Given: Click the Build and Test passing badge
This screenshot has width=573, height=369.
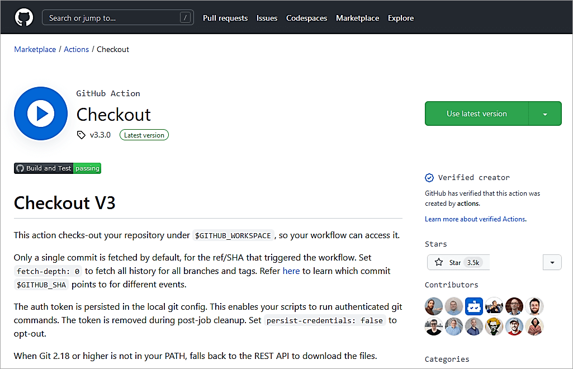Looking at the screenshot, I should [58, 168].
